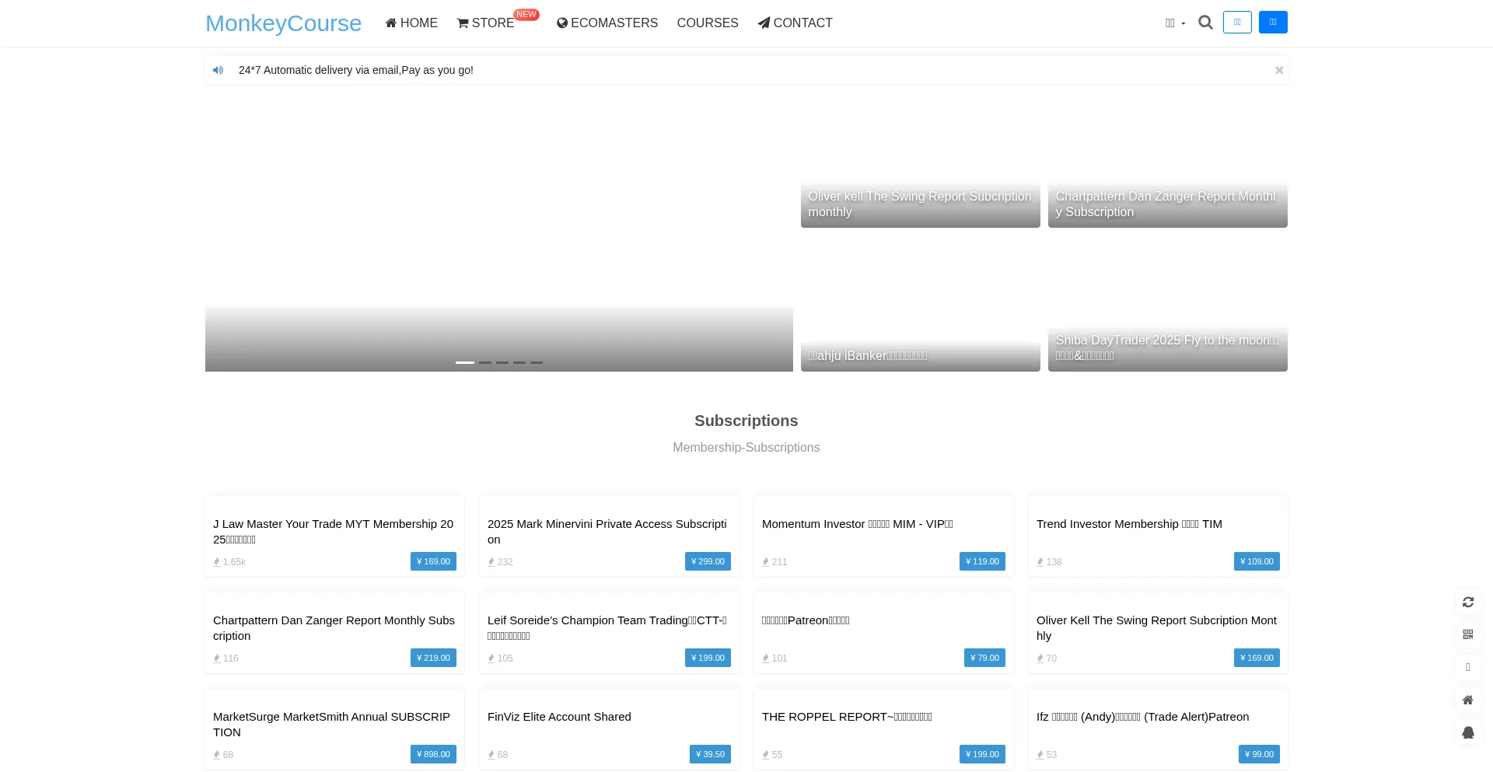Click the Subscriptions section heading
This screenshot has height=772, width=1493.
tap(746, 421)
